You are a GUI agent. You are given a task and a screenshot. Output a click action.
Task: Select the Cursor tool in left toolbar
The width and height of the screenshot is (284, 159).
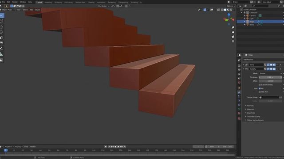click(2, 21)
